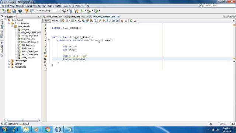The image size is (236, 133).
Task: Switch to Switch_Demo2.java editor tab
Action: (54, 17)
